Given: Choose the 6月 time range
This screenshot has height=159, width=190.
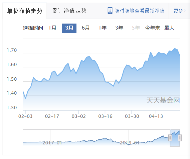Looking at the screenshot, I should (85, 28).
